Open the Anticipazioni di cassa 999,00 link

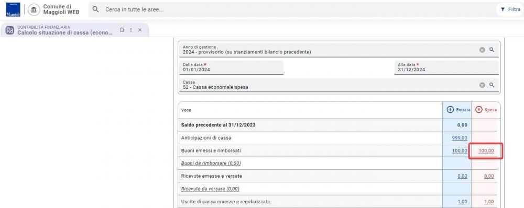point(460,137)
